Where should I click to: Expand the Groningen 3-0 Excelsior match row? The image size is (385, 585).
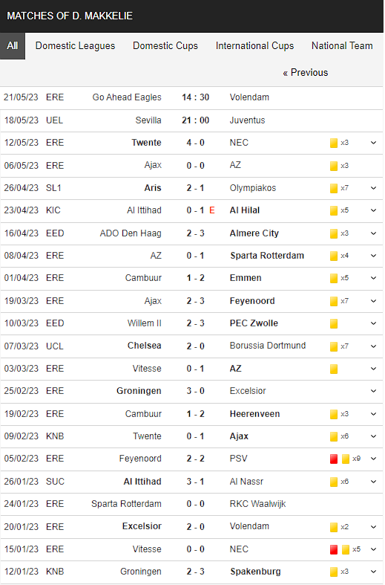pos(373,391)
